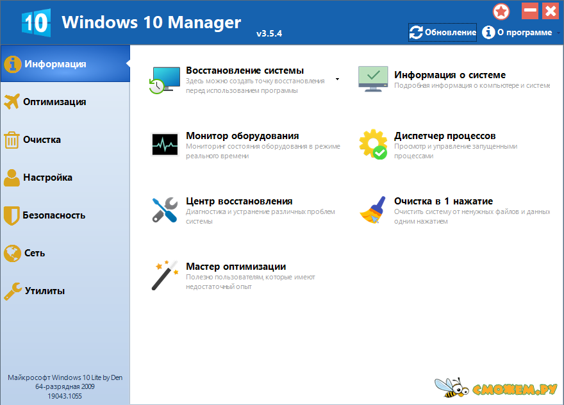Screen dimensions: 564x405
Task: Click the shield icon of Безопасность
Action: [x=12, y=215]
